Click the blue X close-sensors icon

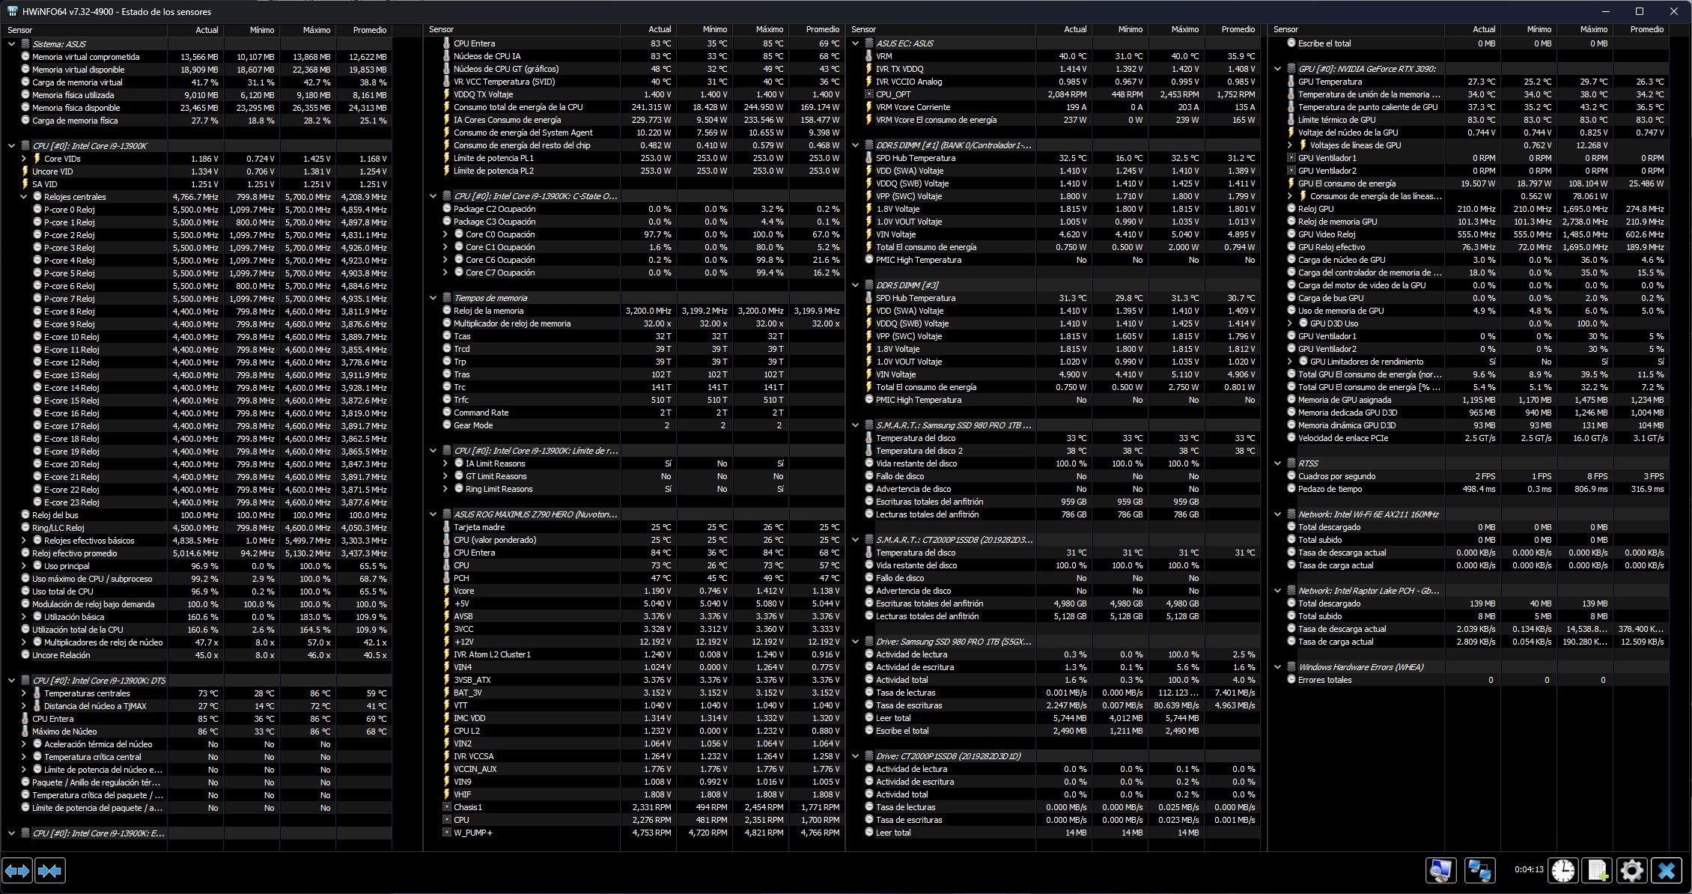pos(1667,870)
